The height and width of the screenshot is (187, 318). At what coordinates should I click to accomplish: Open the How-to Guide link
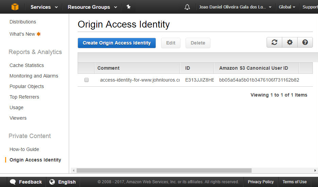pos(24,149)
